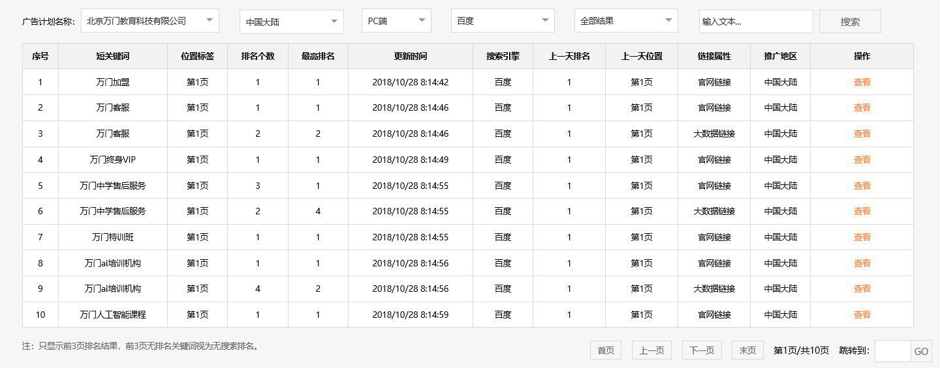Viewport: 940px width, 368px height.
Task: View details for 万门人工智能课程 row
Action: point(862,315)
